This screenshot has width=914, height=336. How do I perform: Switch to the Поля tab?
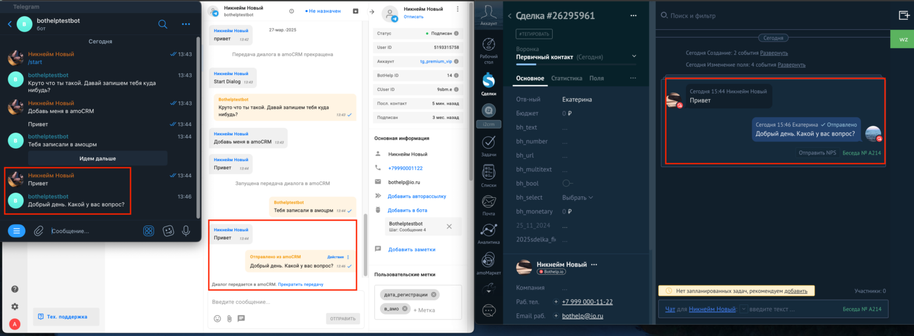point(596,78)
